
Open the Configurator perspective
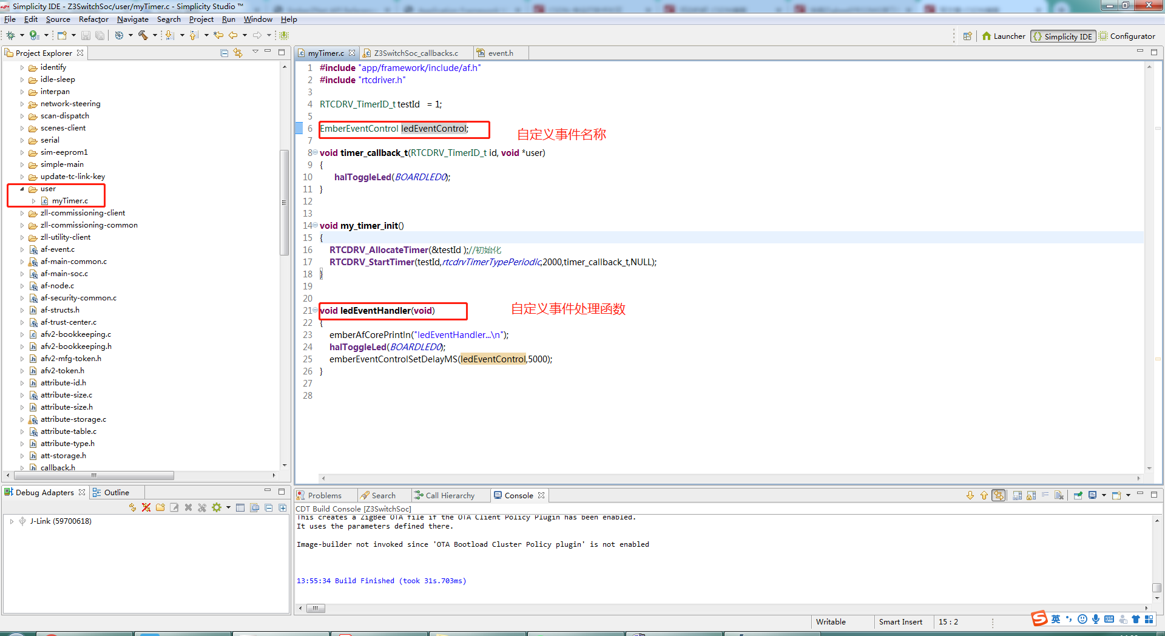tap(1127, 36)
